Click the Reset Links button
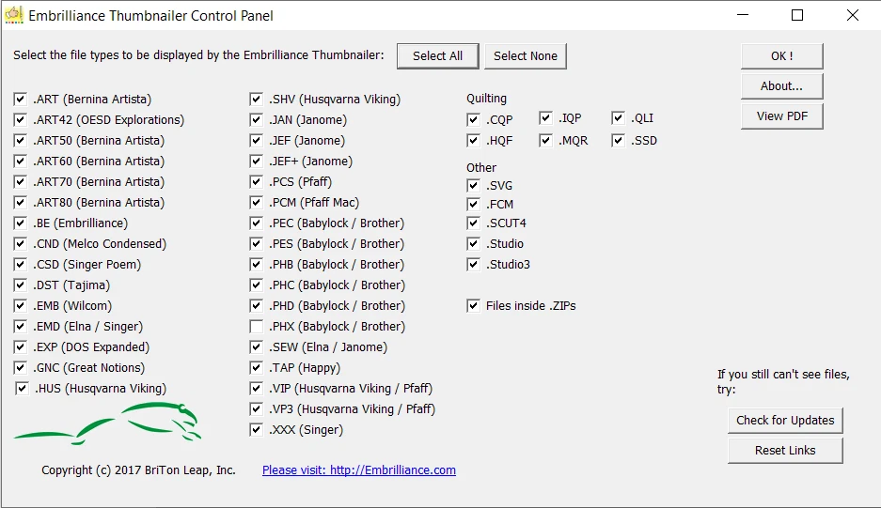This screenshot has width=881, height=508. [x=785, y=450]
